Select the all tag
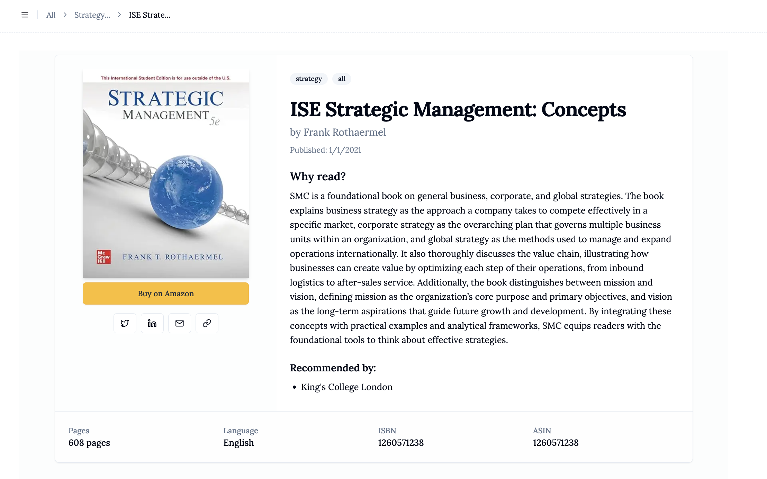The height and width of the screenshot is (479, 767). (342, 79)
